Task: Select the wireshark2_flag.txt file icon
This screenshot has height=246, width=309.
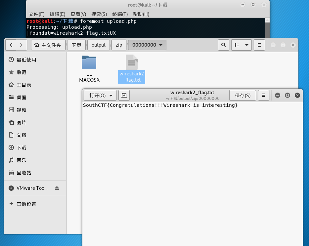Action: click(132, 62)
